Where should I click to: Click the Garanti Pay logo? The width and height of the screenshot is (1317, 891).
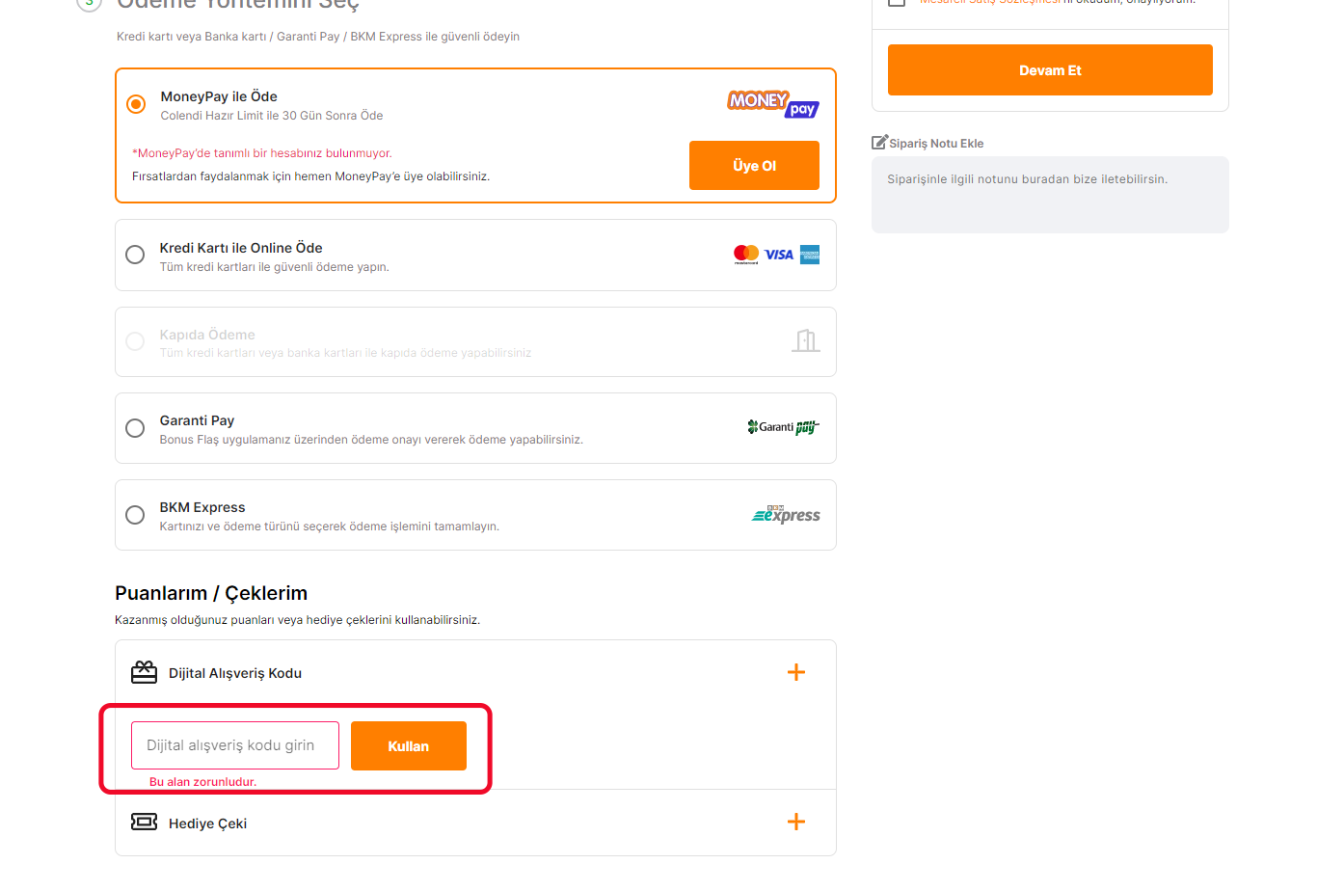(783, 427)
